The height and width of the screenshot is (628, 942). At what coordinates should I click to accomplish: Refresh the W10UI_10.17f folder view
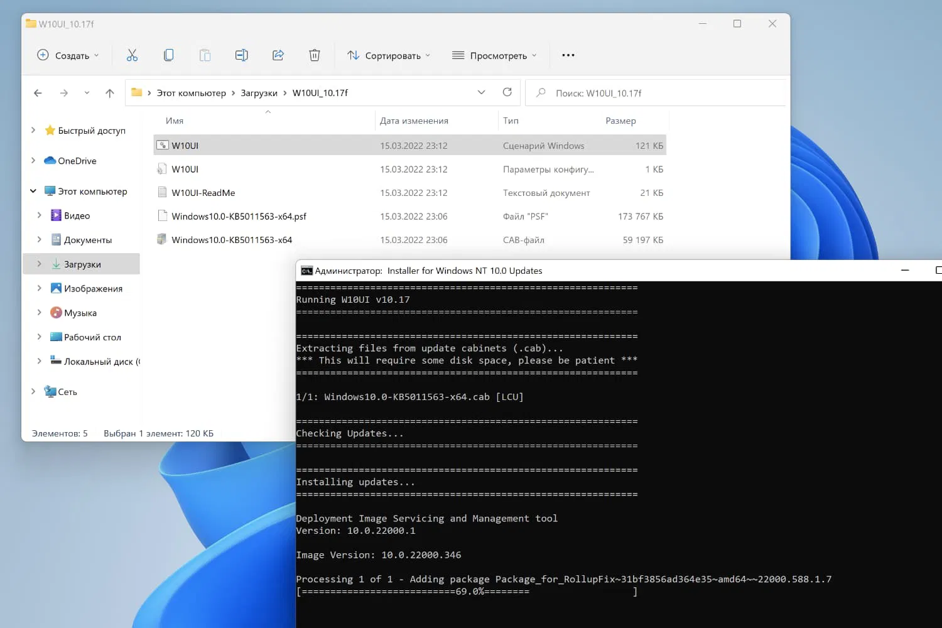pyautogui.click(x=507, y=92)
